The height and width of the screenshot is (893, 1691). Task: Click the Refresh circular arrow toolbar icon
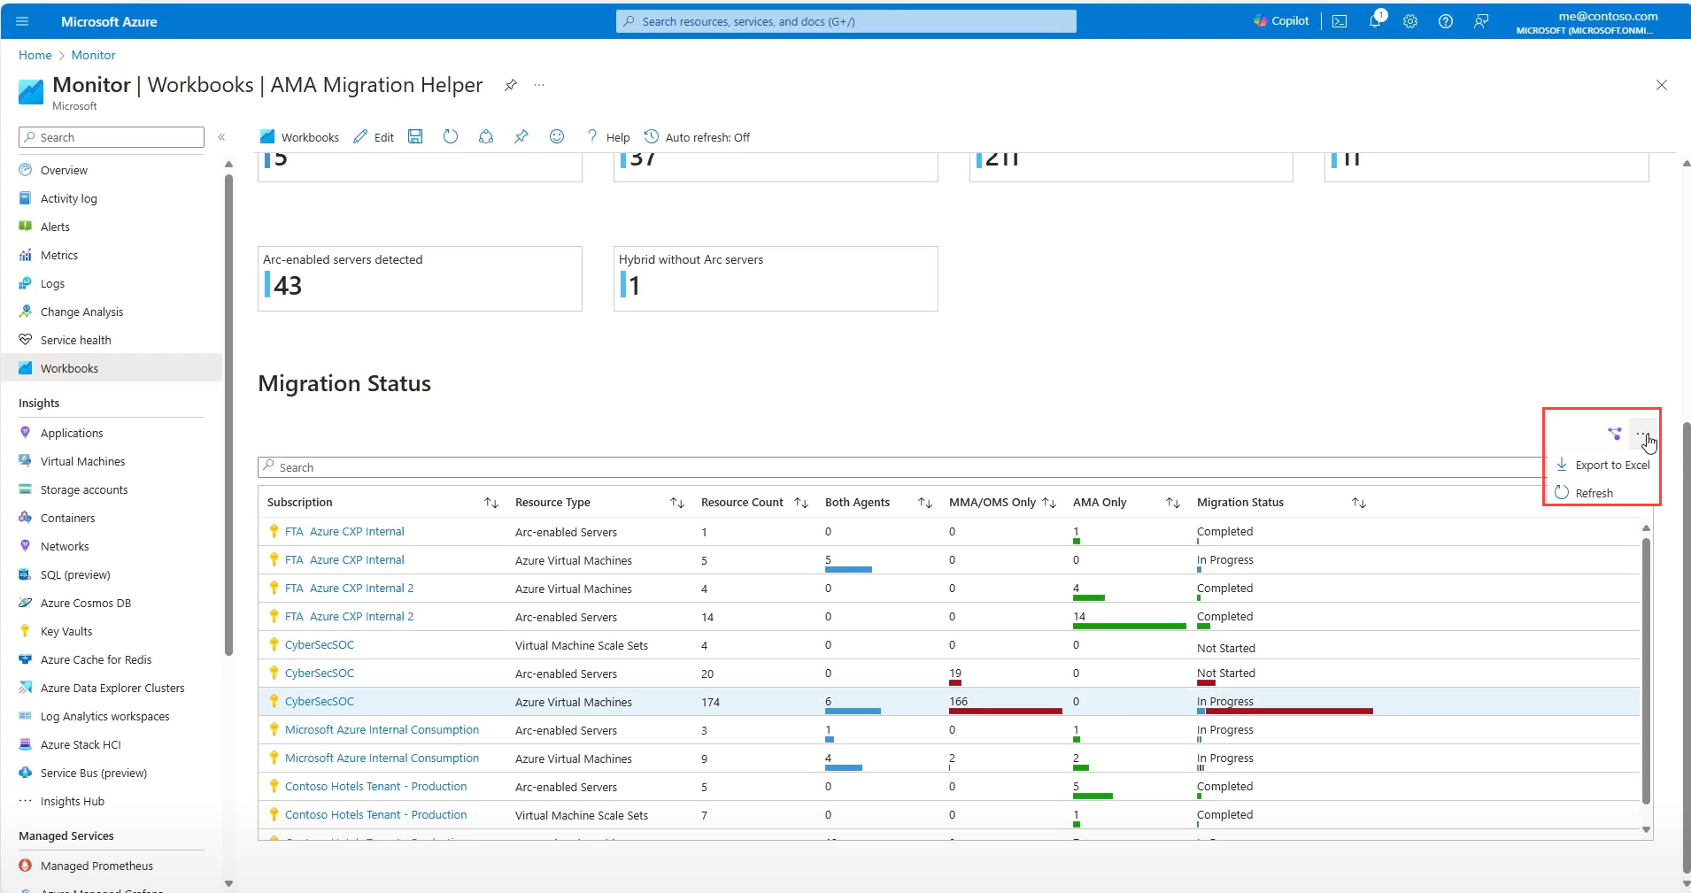[451, 136]
